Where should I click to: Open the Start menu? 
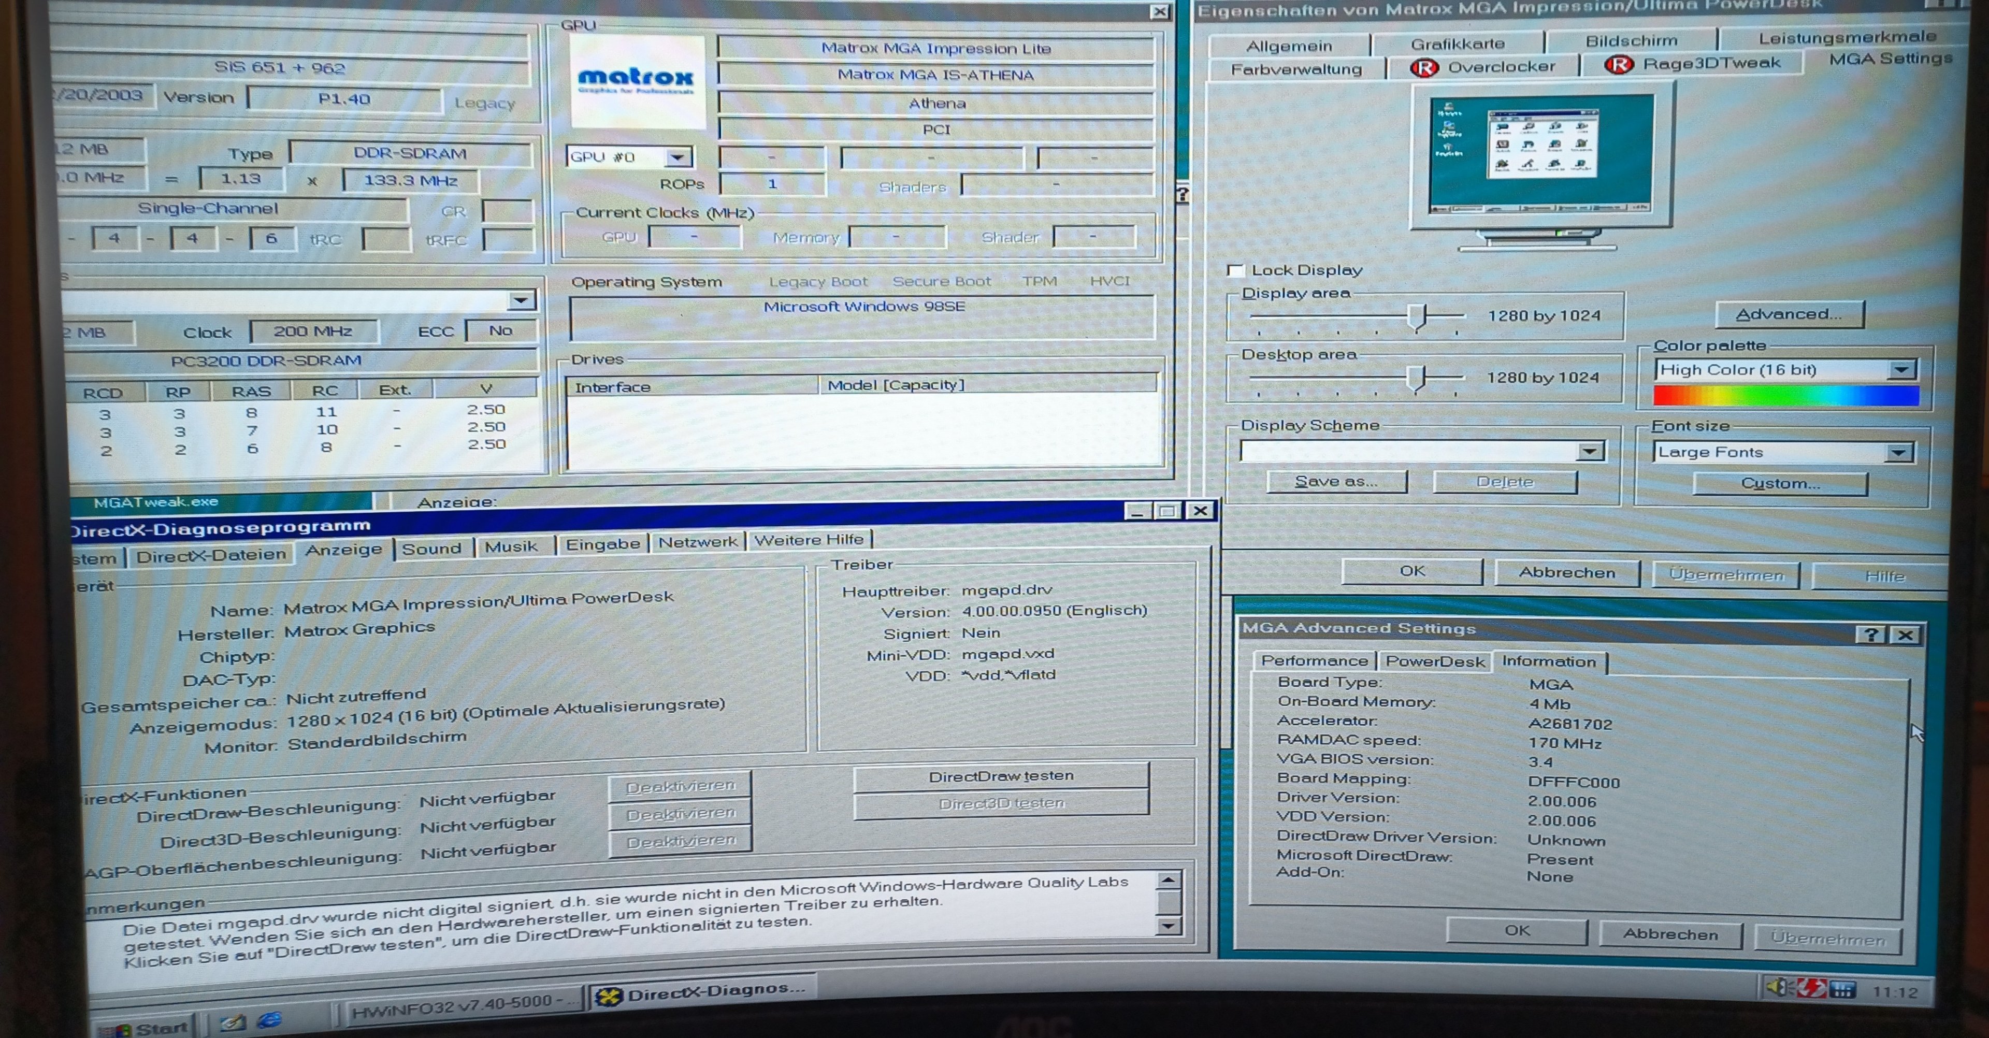click(x=145, y=1028)
